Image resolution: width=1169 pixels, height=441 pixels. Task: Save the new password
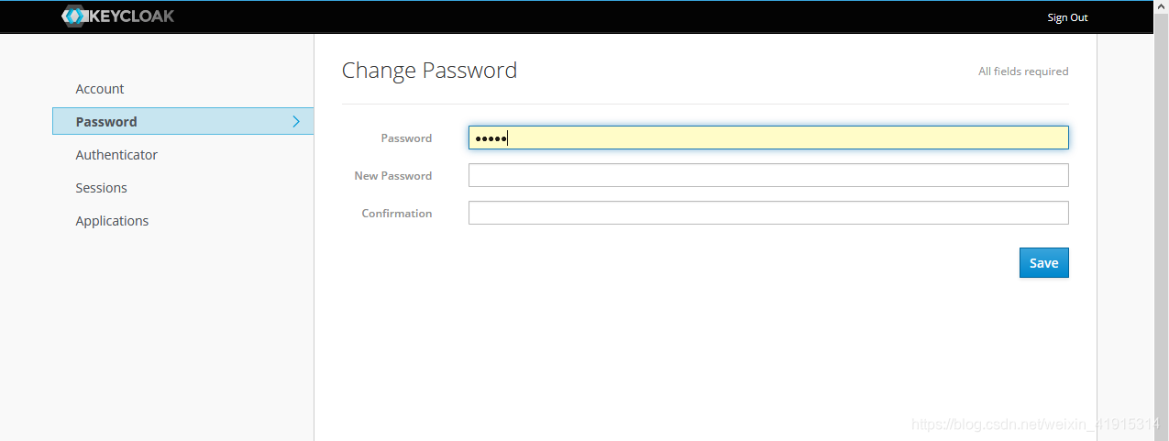pos(1044,263)
